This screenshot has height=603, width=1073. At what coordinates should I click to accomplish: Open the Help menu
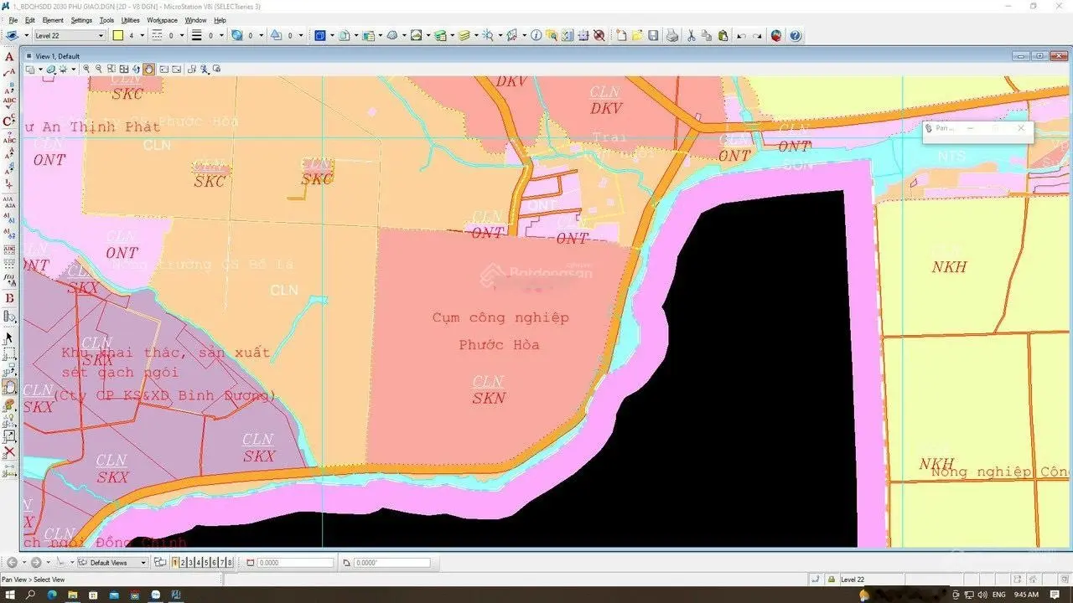220,20
